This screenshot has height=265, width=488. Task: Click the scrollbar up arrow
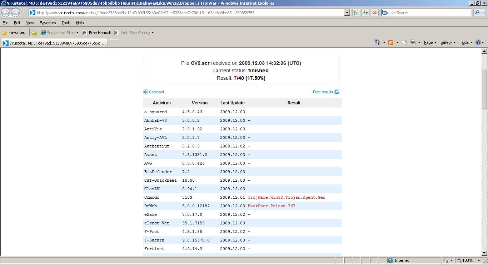484,51
